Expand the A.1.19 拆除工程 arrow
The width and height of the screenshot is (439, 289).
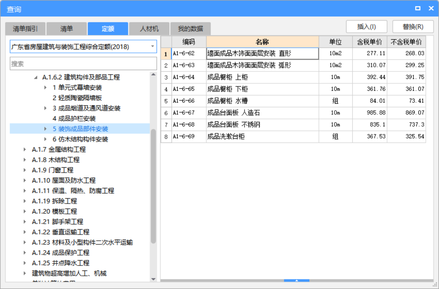coord(25,201)
